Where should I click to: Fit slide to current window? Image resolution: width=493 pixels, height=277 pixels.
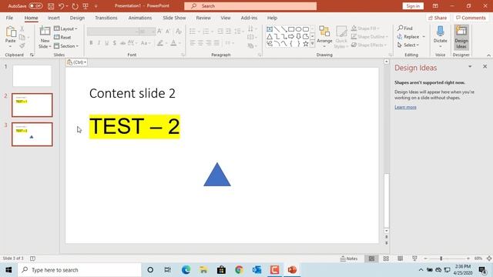(x=489, y=259)
